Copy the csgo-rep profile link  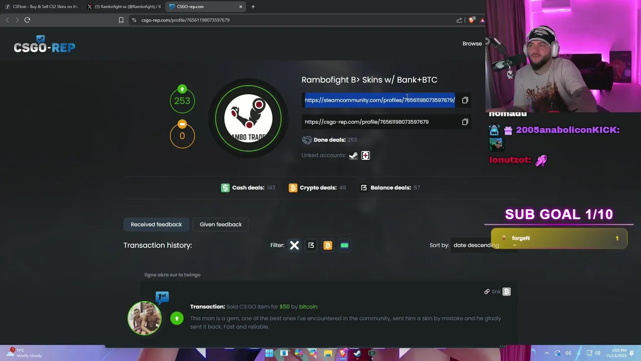pos(465,122)
